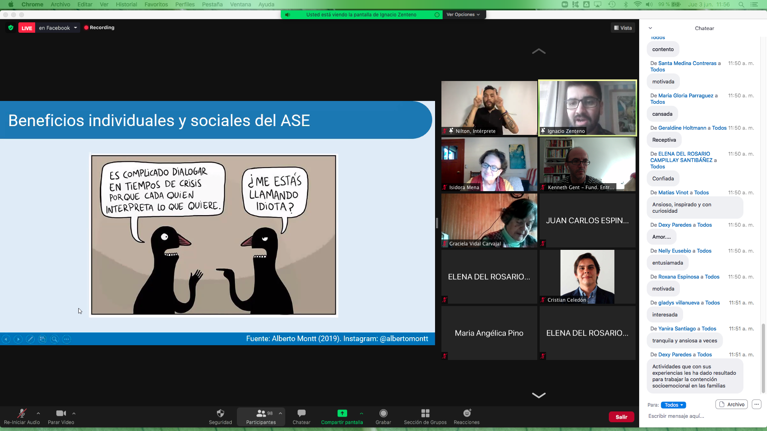Open Editar menu
767x431 pixels.
[85, 4]
